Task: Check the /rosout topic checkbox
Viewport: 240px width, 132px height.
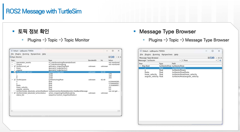Action: tap(15, 64)
